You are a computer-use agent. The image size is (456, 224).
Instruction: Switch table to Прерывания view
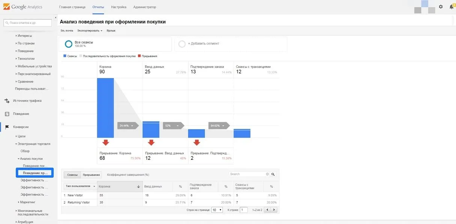point(91,175)
